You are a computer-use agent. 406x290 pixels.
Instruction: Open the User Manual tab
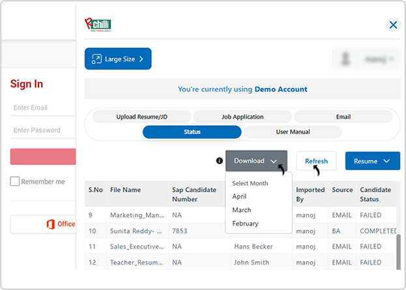coord(292,132)
